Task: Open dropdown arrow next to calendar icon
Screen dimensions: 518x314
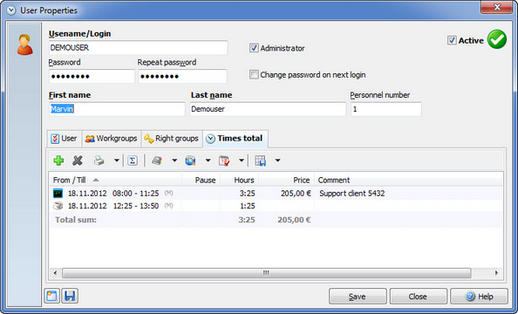Action: (242, 160)
